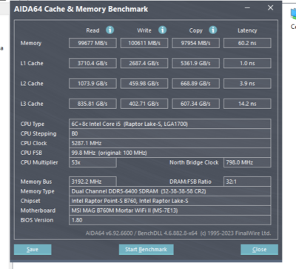This screenshot has height=269, width=296.
Task: Click the Motherboard MSI MAG B760M field
Action: [170, 210]
